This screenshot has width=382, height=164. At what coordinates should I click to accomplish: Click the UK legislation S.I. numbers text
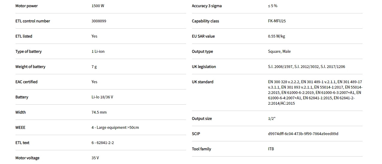tap(306, 67)
